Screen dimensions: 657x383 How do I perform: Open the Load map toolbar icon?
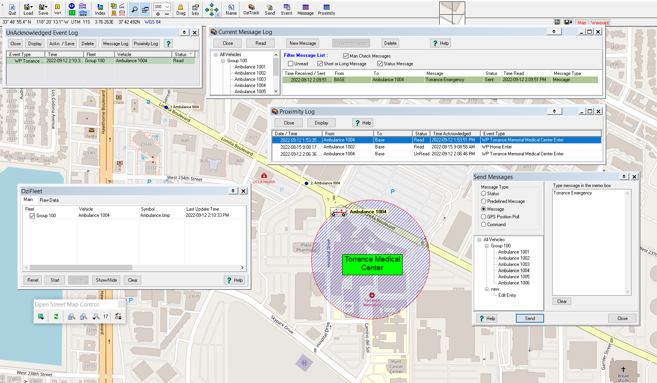pyautogui.click(x=28, y=9)
